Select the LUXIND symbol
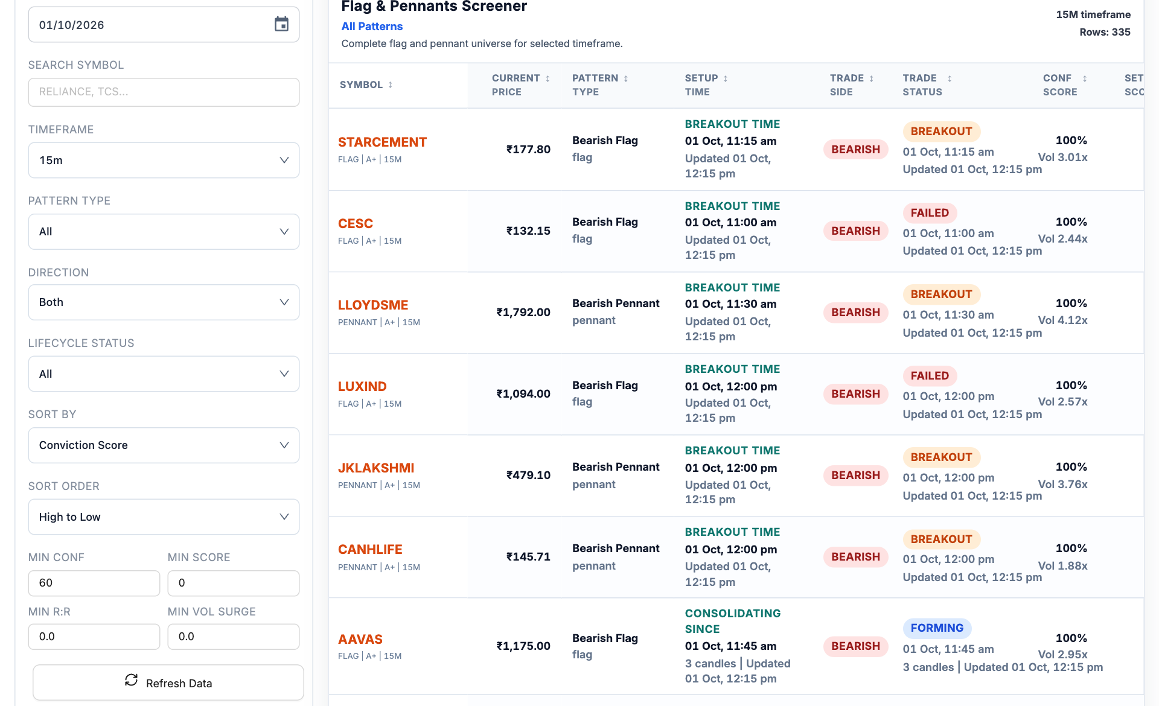The height and width of the screenshot is (706, 1159). click(362, 387)
